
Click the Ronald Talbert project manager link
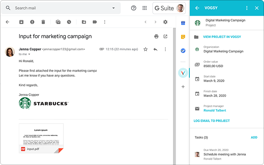(214, 111)
